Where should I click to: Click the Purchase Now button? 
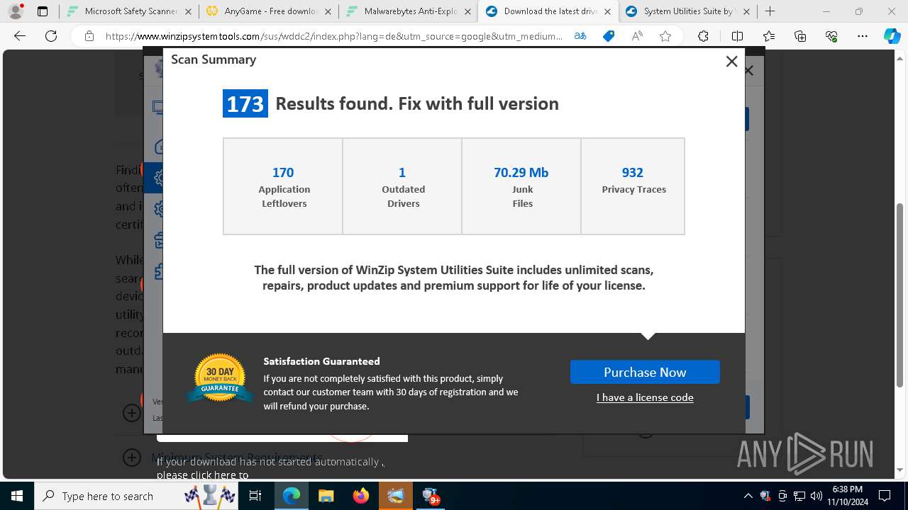[645, 372]
